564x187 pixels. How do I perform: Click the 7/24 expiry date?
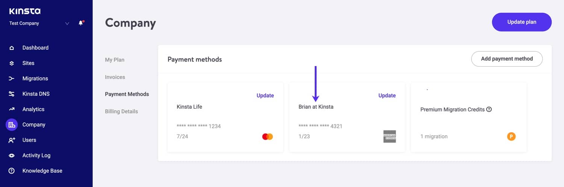[182, 136]
